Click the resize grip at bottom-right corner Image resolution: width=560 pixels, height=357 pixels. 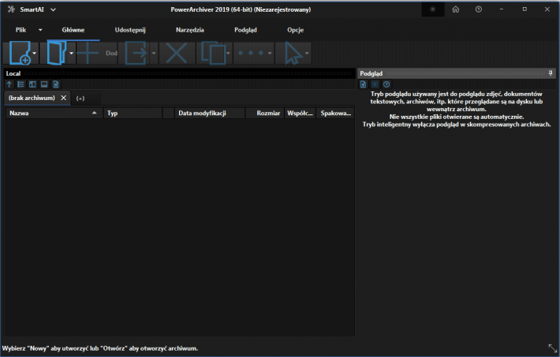coord(552,348)
